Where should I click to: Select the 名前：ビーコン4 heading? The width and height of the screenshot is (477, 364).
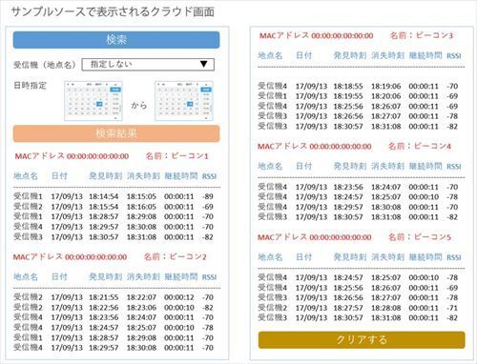(x=420, y=146)
